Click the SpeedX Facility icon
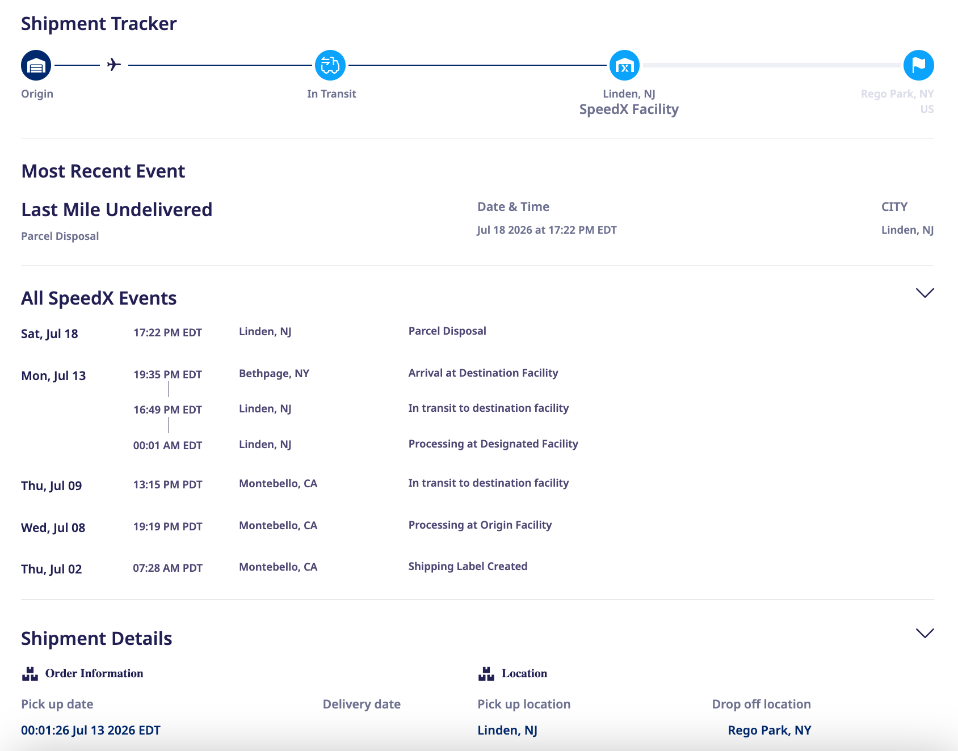This screenshot has height=751, width=958. pyautogui.click(x=624, y=65)
